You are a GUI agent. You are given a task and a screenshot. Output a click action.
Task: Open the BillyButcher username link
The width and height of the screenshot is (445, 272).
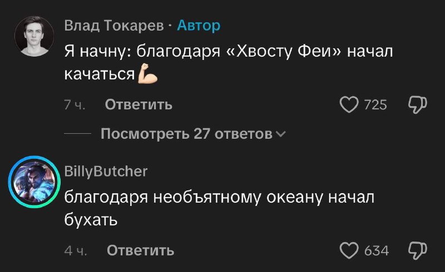[x=106, y=172]
